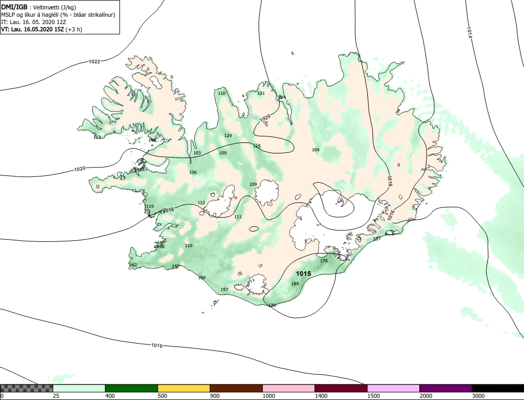Click the light green 25–400 legend swatch
The height and width of the screenshot is (400, 524).
click(x=79, y=388)
